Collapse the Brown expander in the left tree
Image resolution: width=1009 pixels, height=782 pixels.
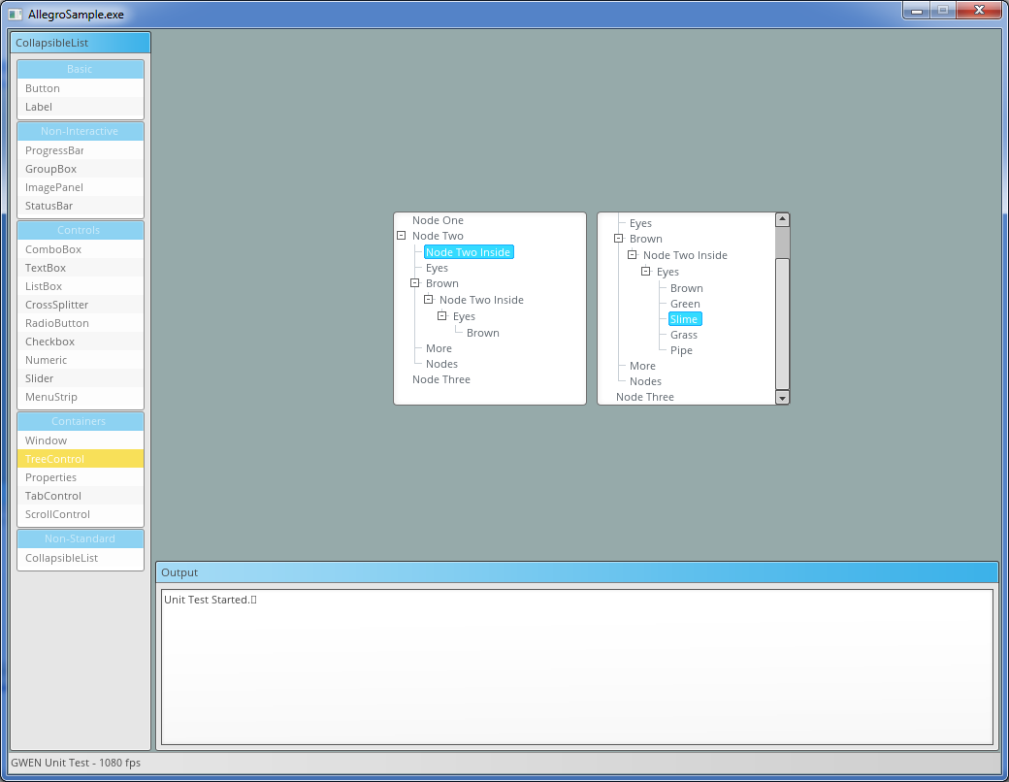pyautogui.click(x=414, y=283)
